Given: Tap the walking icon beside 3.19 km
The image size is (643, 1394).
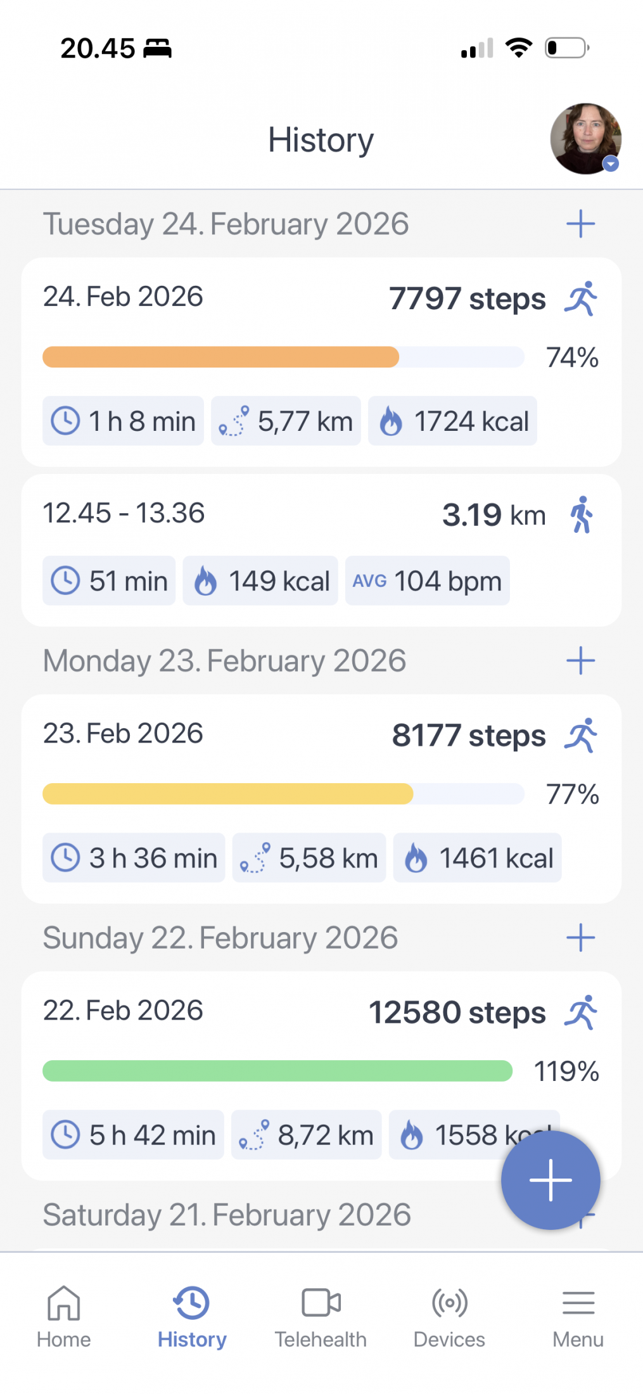Looking at the screenshot, I should coord(582,515).
